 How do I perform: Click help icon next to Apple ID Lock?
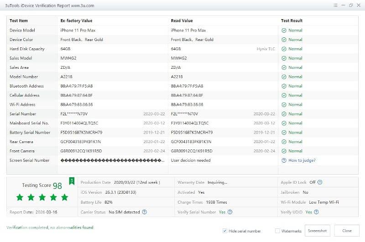click(x=320, y=182)
